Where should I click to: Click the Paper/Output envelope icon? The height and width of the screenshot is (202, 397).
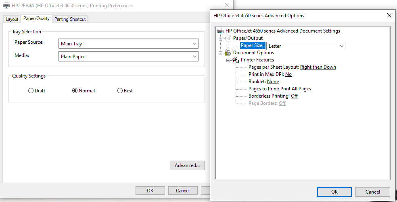click(x=228, y=38)
